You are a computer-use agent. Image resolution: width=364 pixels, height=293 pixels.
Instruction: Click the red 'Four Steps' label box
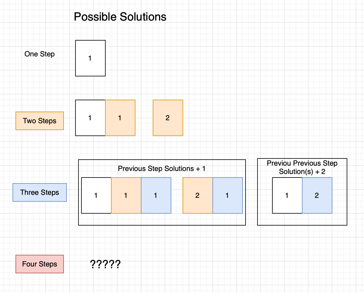(x=40, y=264)
